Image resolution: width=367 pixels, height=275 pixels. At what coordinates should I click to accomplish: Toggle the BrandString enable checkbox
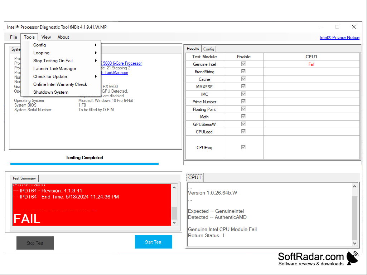(x=243, y=71)
